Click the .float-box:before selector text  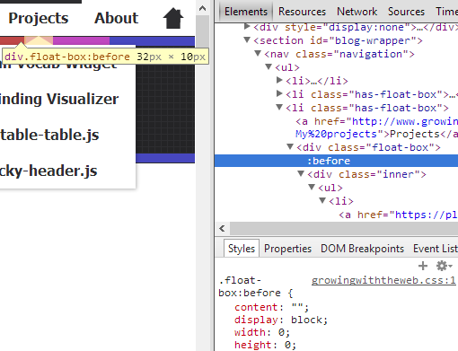[250, 286]
